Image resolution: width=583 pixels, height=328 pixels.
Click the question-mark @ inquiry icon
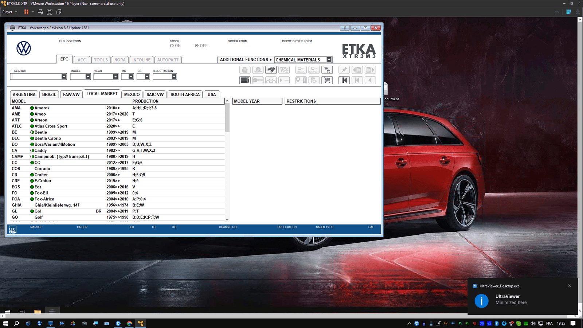[284, 70]
